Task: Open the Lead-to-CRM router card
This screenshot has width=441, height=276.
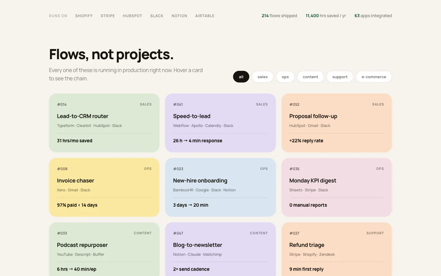Action: click(104, 123)
